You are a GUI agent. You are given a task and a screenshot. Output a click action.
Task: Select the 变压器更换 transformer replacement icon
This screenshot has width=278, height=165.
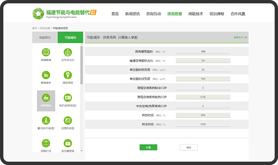[68, 143]
